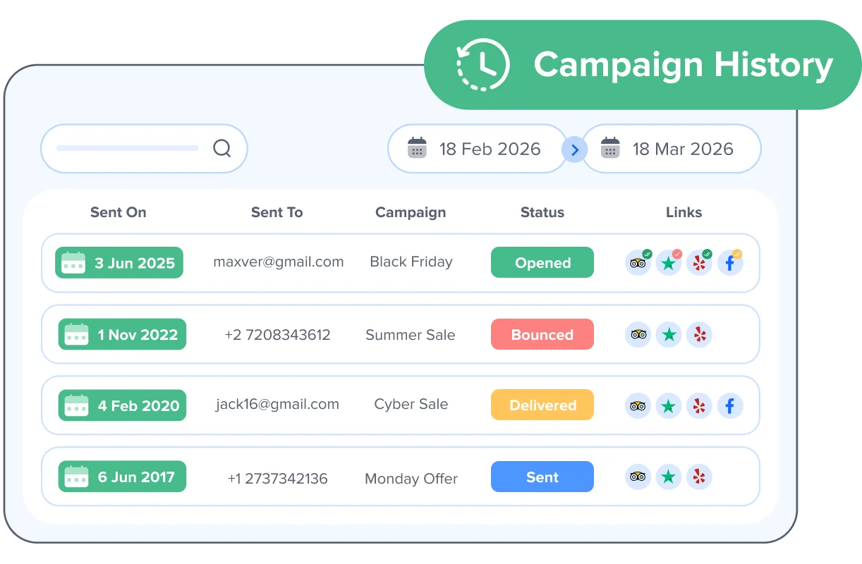Viewport: 862px width, 564px height.
Task: Open the Cyber Sale campaign
Action: click(411, 404)
